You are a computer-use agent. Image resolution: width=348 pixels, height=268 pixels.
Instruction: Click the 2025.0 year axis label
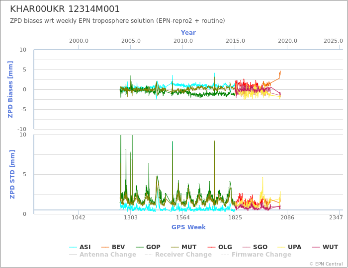[333, 41]
